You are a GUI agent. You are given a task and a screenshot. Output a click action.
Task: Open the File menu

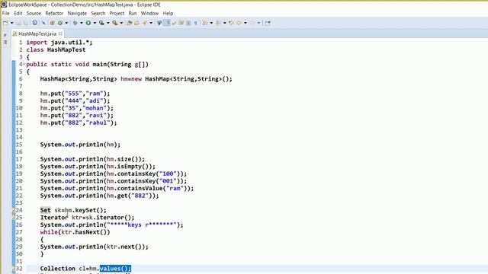tap(5, 14)
